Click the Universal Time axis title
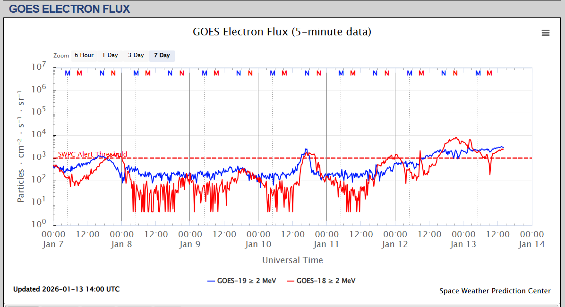The height and width of the screenshot is (307, 565). coord(292,260)
